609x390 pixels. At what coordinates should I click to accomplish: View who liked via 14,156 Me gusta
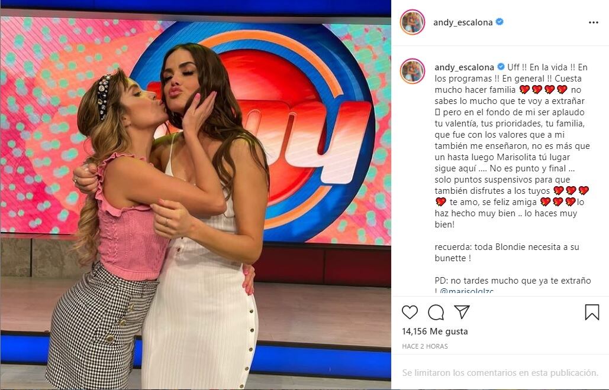pos(435,331)
